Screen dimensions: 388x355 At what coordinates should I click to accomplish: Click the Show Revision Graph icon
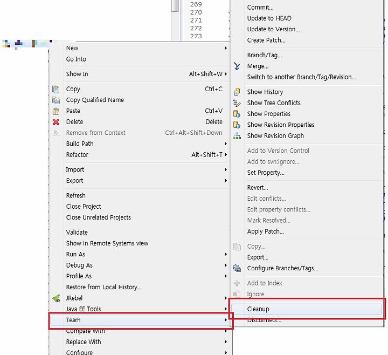237,136
